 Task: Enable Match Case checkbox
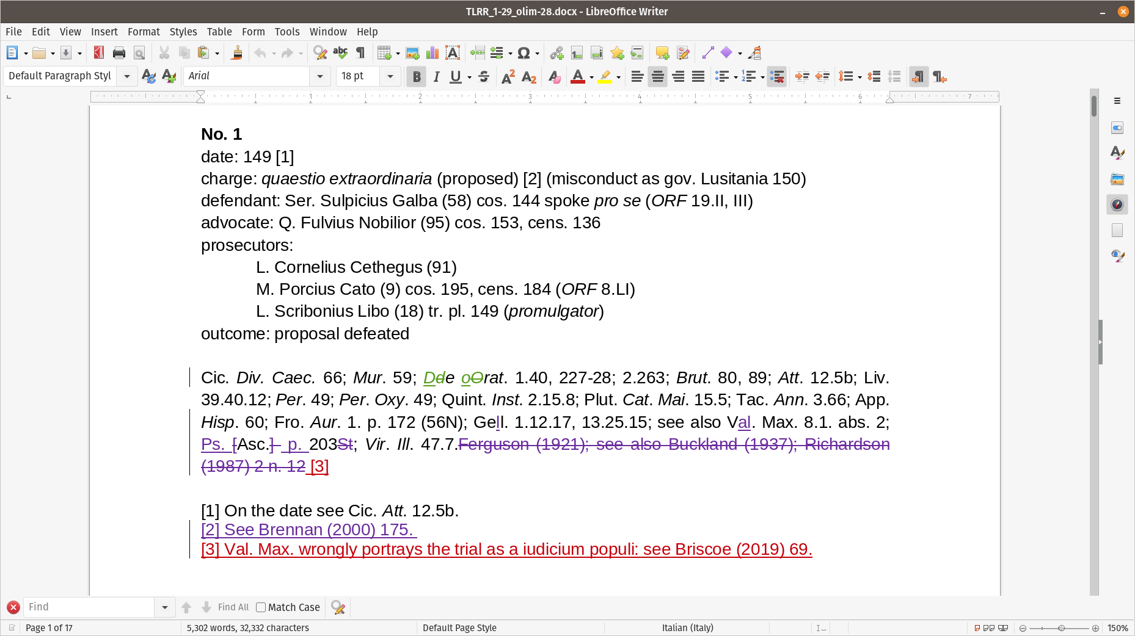[x=261, y=607]
